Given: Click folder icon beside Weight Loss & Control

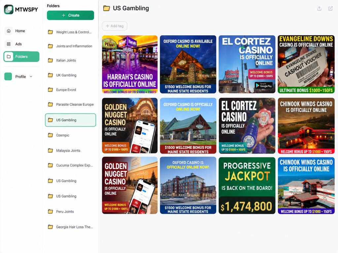Looking at the screenshot, I should pyautogui.click(x=51, y=32).
